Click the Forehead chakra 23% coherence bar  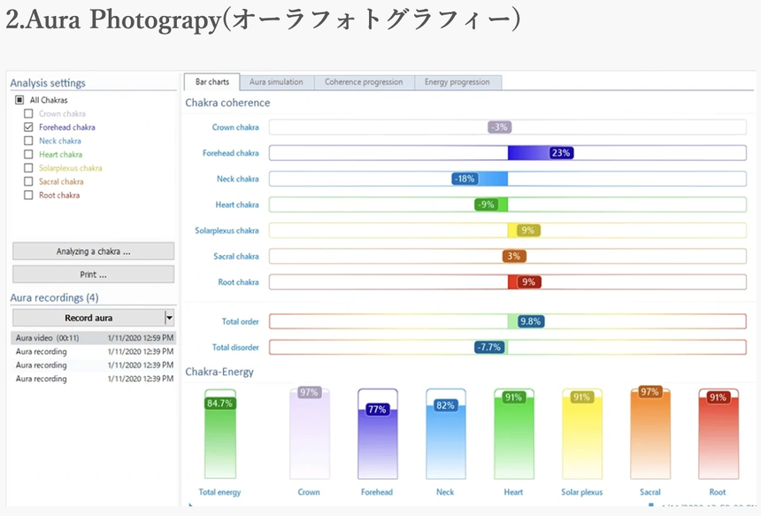(540, 153)
